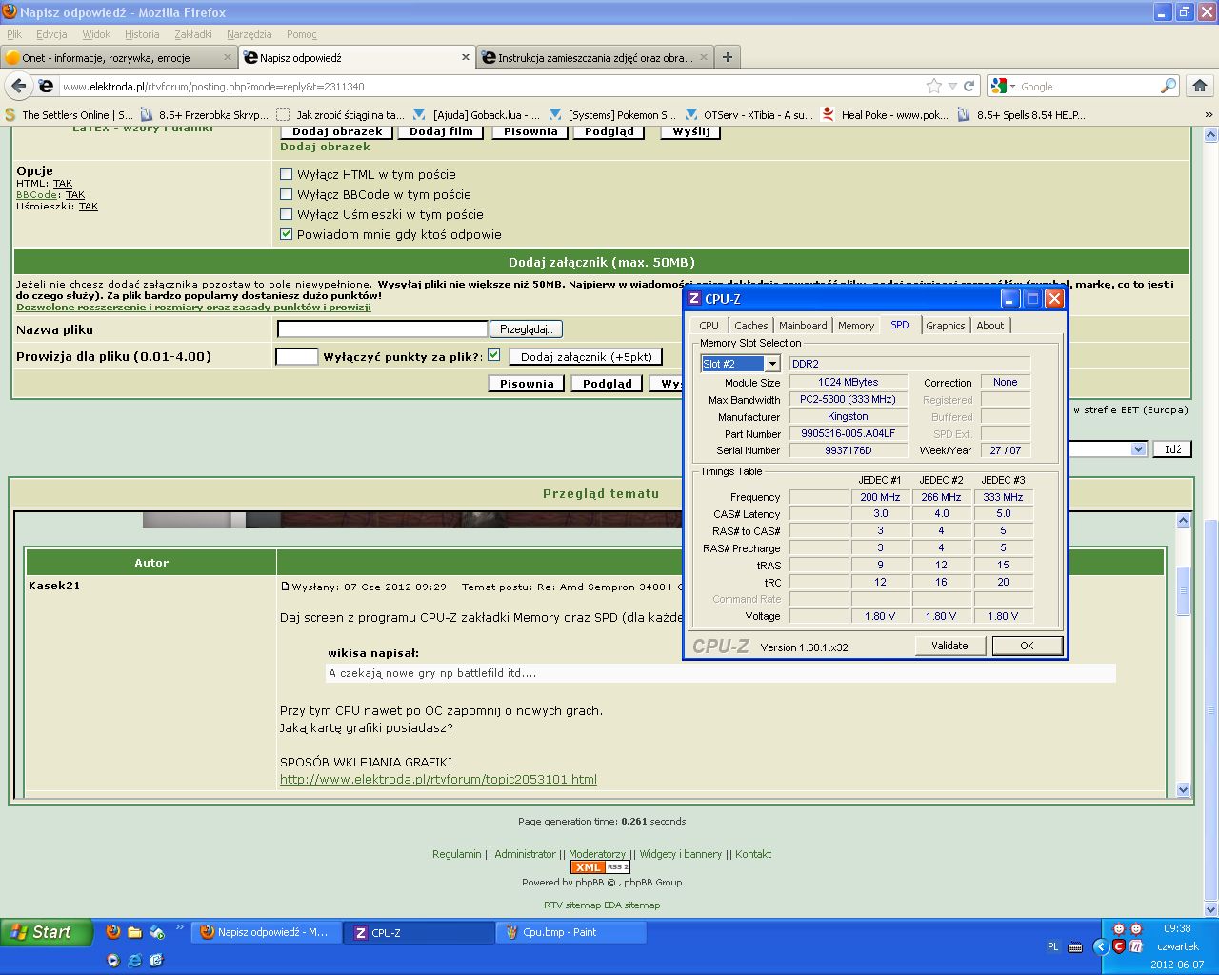
Task: Toggle Wyłączyć punkty za plik checkbox
Action: [x=493, y=355]
